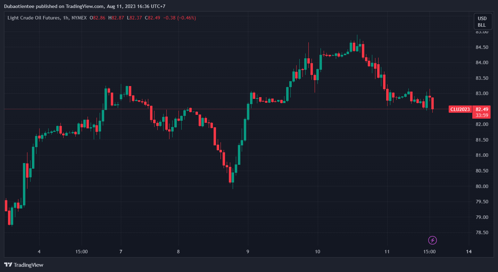Viewport: 498px width, 272px height.
Task: Select the current price tag 82.49 on the price axis
Action: coord(482,109)
